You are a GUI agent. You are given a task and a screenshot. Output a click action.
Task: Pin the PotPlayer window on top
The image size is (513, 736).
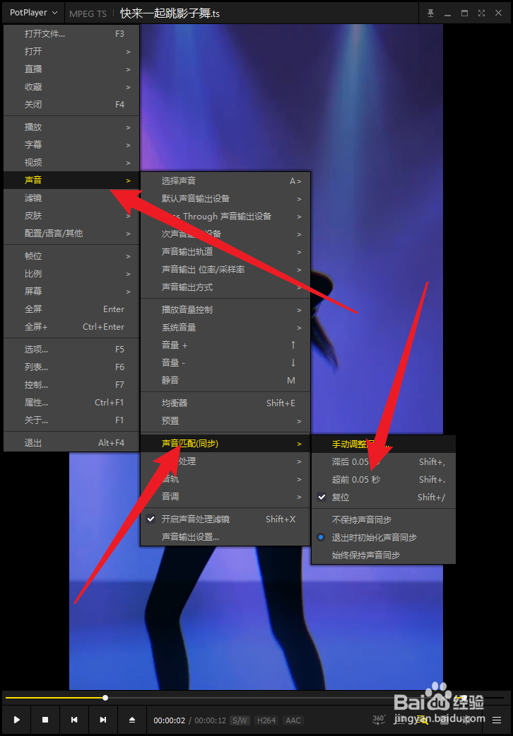[x=430, y=13]
